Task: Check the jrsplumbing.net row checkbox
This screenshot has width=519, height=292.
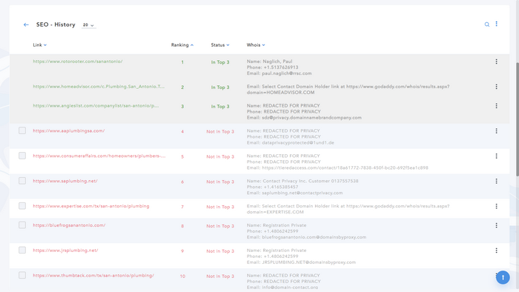Action: 22,250
